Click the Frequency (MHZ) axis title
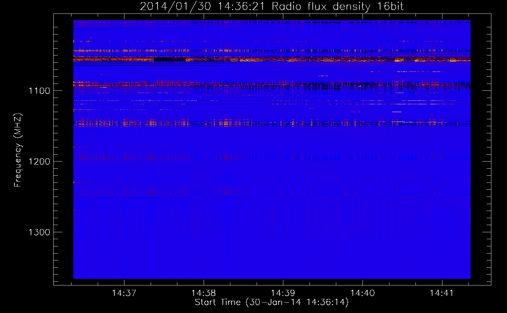 (x=18, y=150)
